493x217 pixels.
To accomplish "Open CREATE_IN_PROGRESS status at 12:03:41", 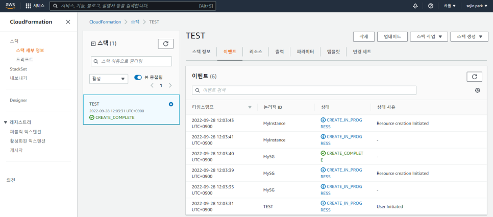I will 341,140.
